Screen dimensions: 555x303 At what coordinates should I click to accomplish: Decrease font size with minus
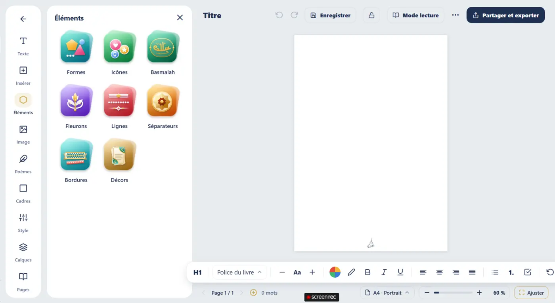pos(282,272)
